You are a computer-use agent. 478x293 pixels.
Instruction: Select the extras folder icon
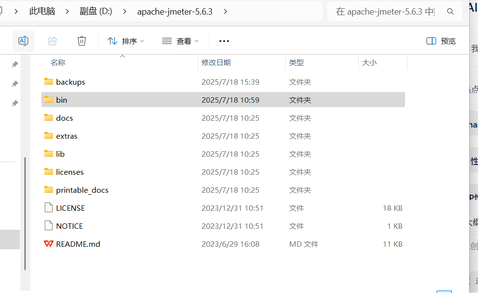[49, 135]
